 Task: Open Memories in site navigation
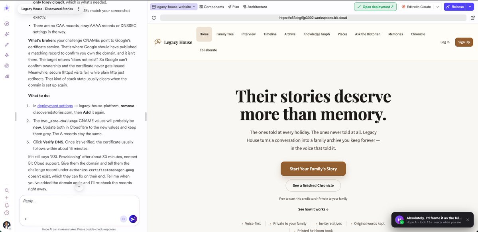coord(395,34)
